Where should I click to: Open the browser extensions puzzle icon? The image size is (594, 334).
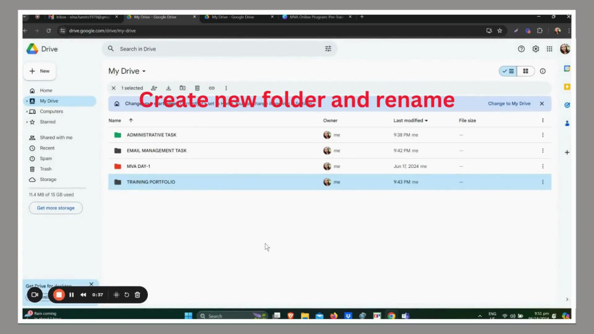(540, 31)
